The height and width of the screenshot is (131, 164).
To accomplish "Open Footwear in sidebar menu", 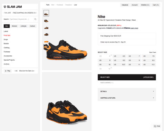I will (7, 52).
